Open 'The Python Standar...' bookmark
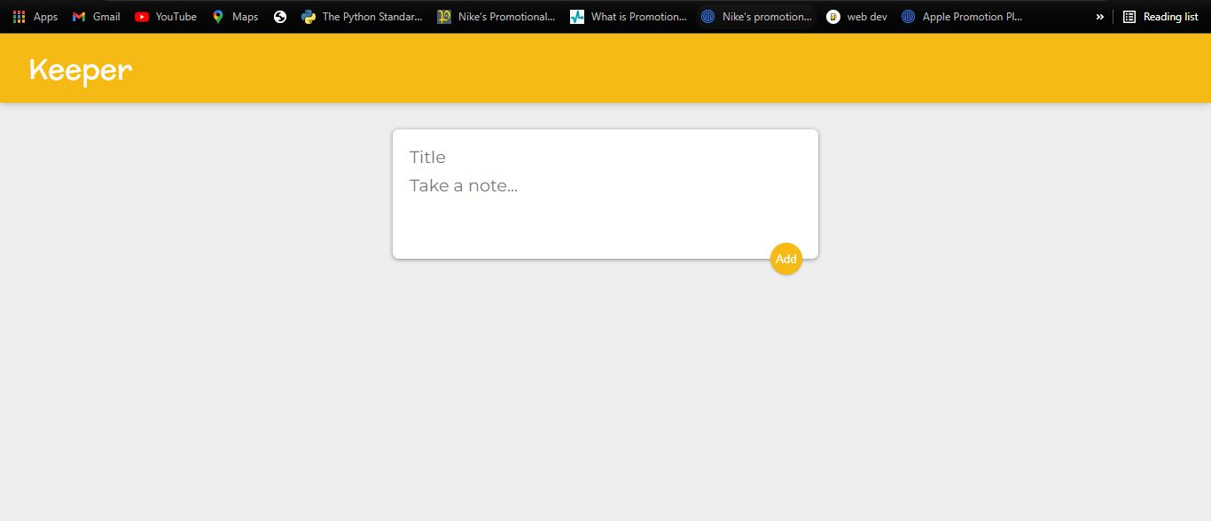The image size is (1211, 521). (x=363, y=16)
